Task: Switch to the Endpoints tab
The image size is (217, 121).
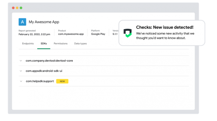Action: 28,43
